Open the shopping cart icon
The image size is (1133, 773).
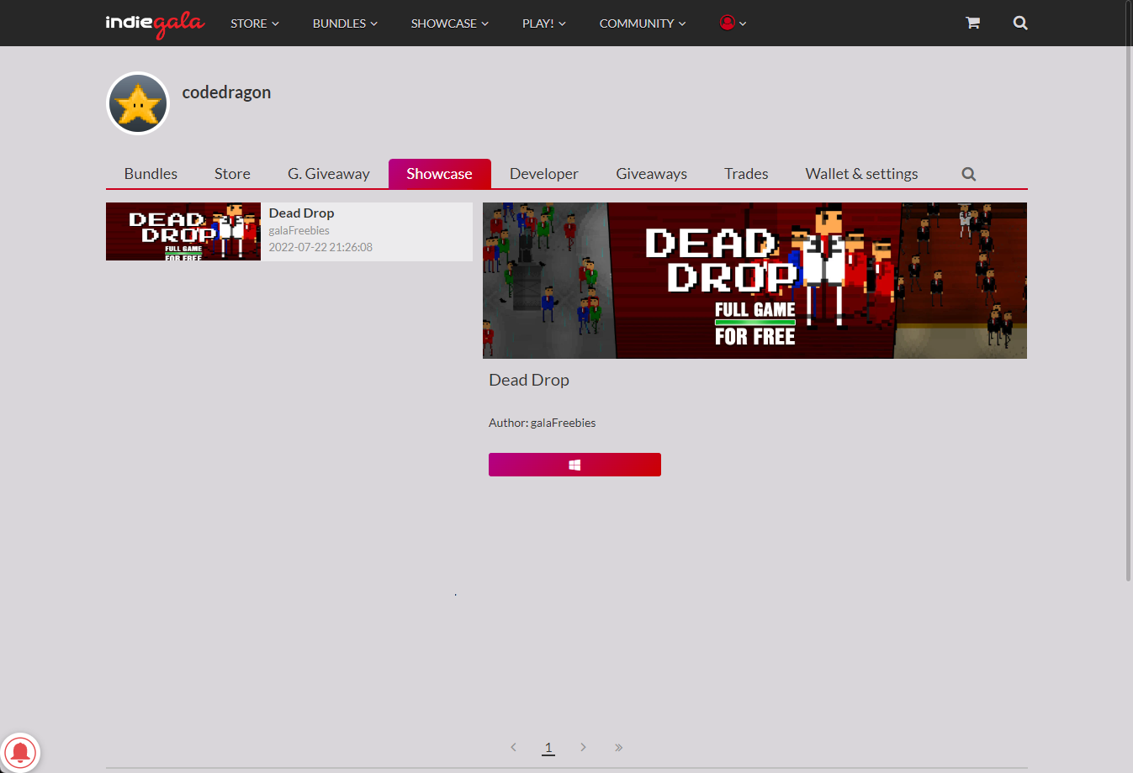972,23
